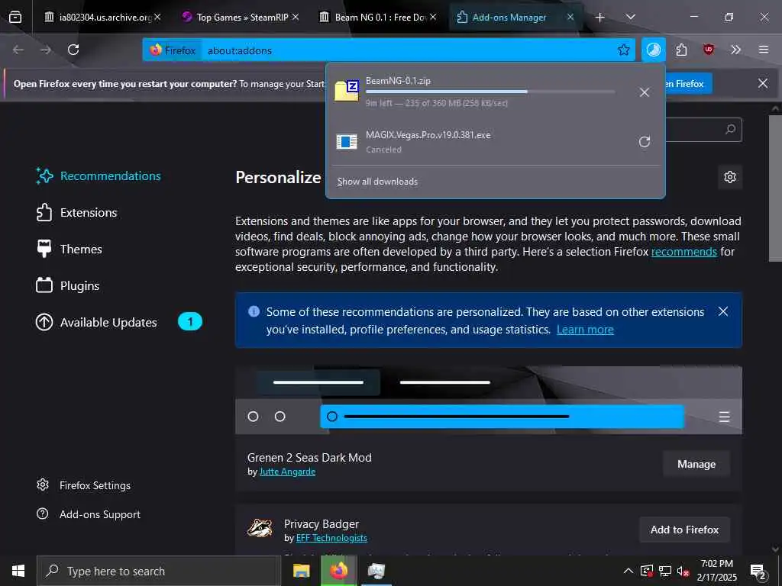Reload the current page
This screenshot has height=586, width=782.
click(x=73, y=50)
